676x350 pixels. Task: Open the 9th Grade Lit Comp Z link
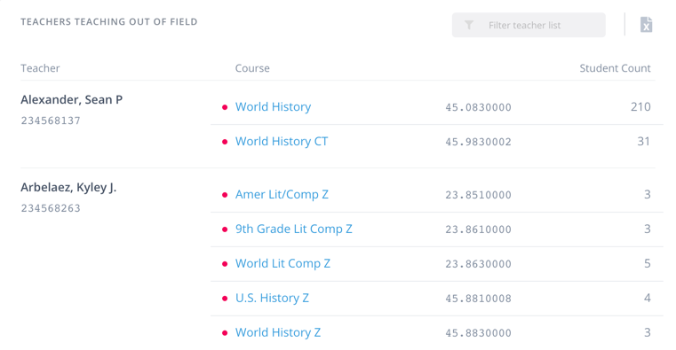[x=294, y=229]
